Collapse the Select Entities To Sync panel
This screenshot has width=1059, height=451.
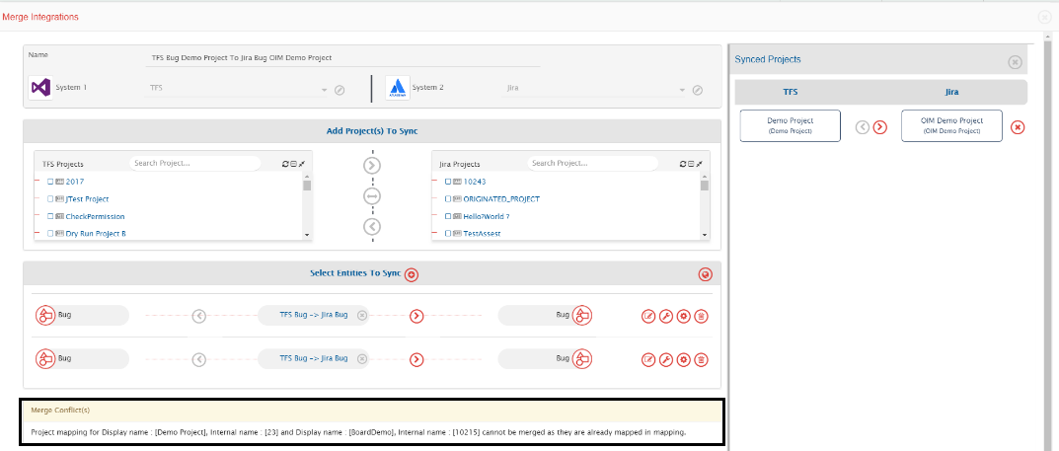(705, 274)
